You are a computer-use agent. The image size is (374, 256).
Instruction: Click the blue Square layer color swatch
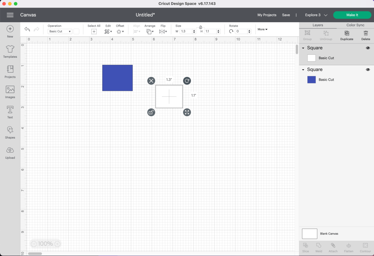[x=311, y=79]
